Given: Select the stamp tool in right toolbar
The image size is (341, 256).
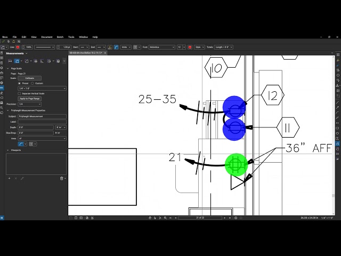Looking at the screenshot, I should click(338, 85).
